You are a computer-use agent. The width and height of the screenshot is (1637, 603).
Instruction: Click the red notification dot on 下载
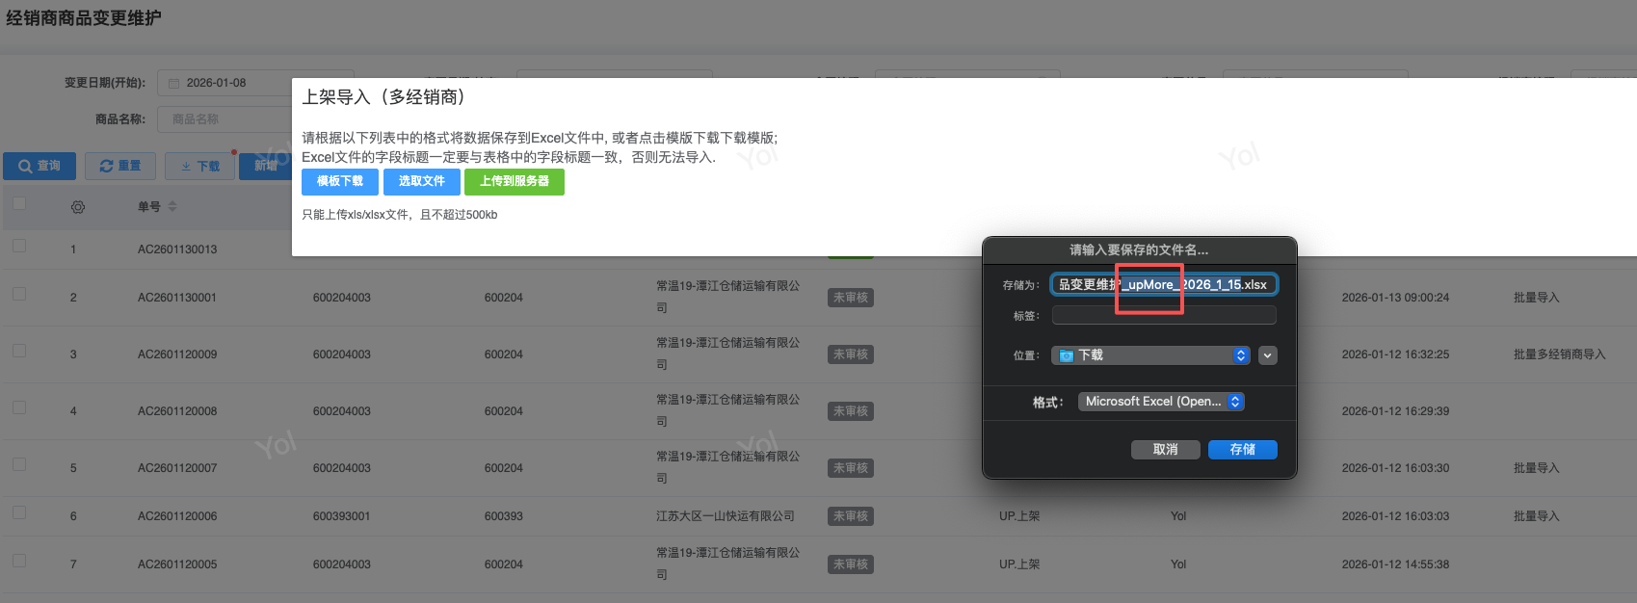point(233,152)
